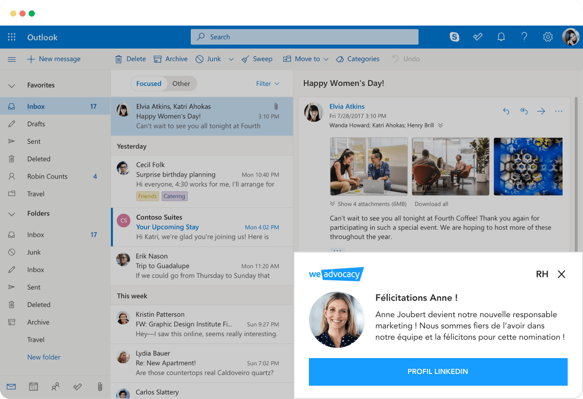Click Reply all arrow icon in email
583x399 pixels.
point(524,111)
